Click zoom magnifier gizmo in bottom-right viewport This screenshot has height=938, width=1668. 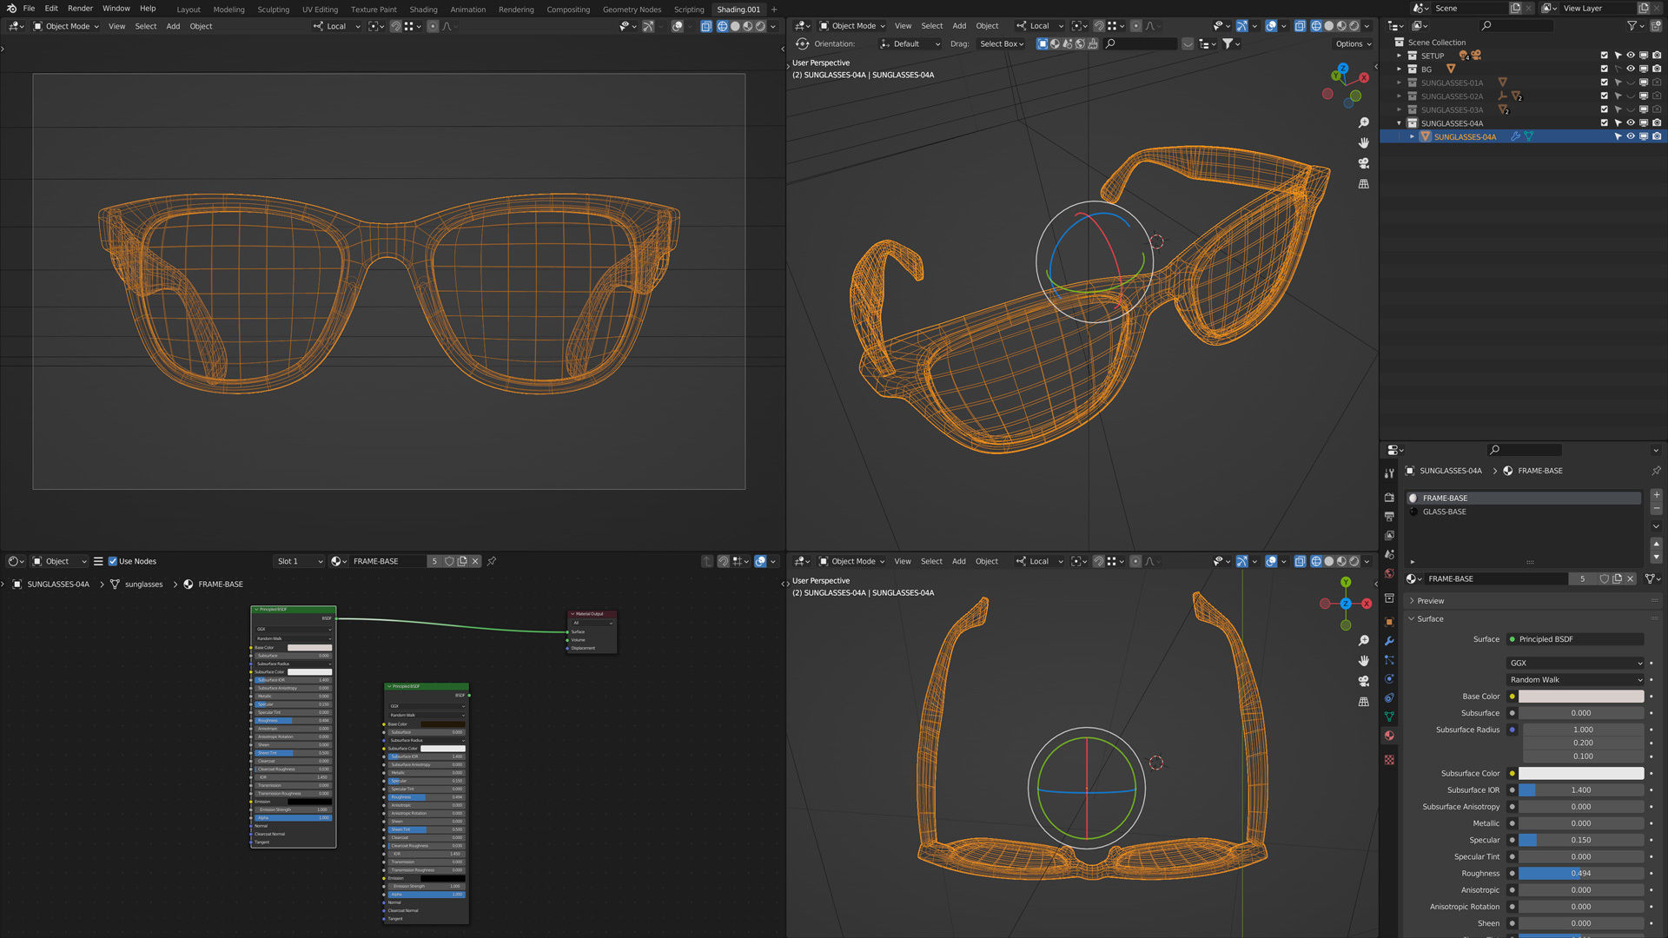1364,641
